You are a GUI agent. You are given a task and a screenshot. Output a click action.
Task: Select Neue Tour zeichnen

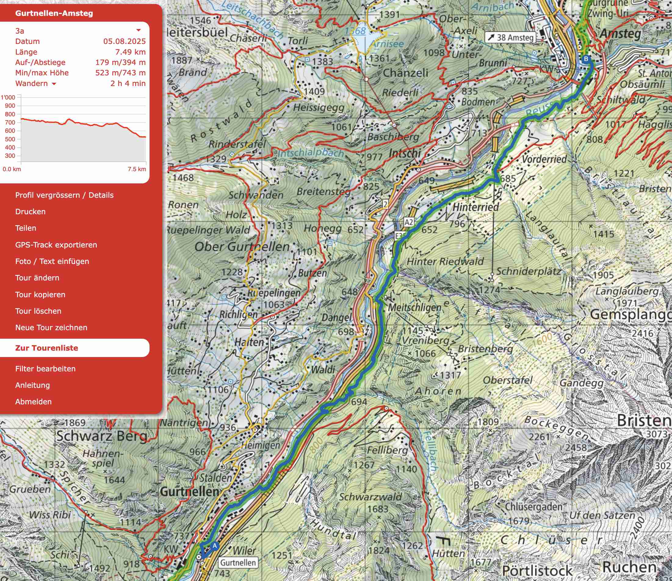(x=51, y=327)
